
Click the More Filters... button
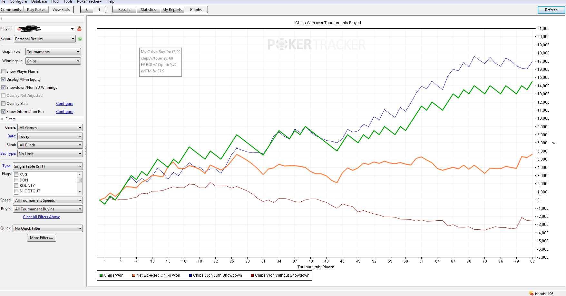tap(42, 238)
